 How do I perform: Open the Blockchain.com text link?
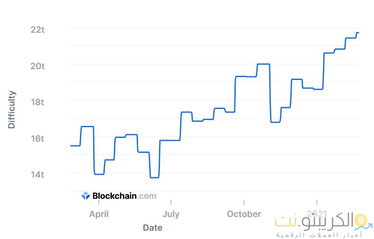[x=124, y=196]
